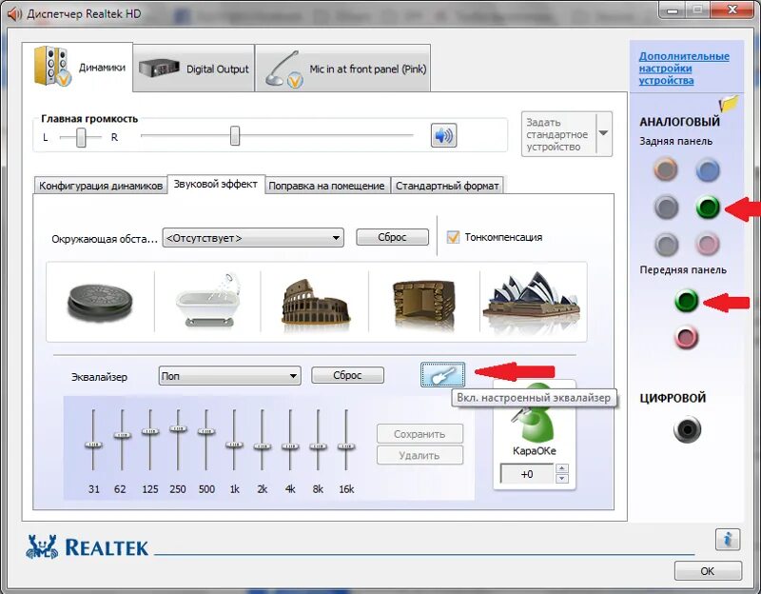This screenshot has width=761, height=594.
Task: Open the information button
Action: (728, 539)
